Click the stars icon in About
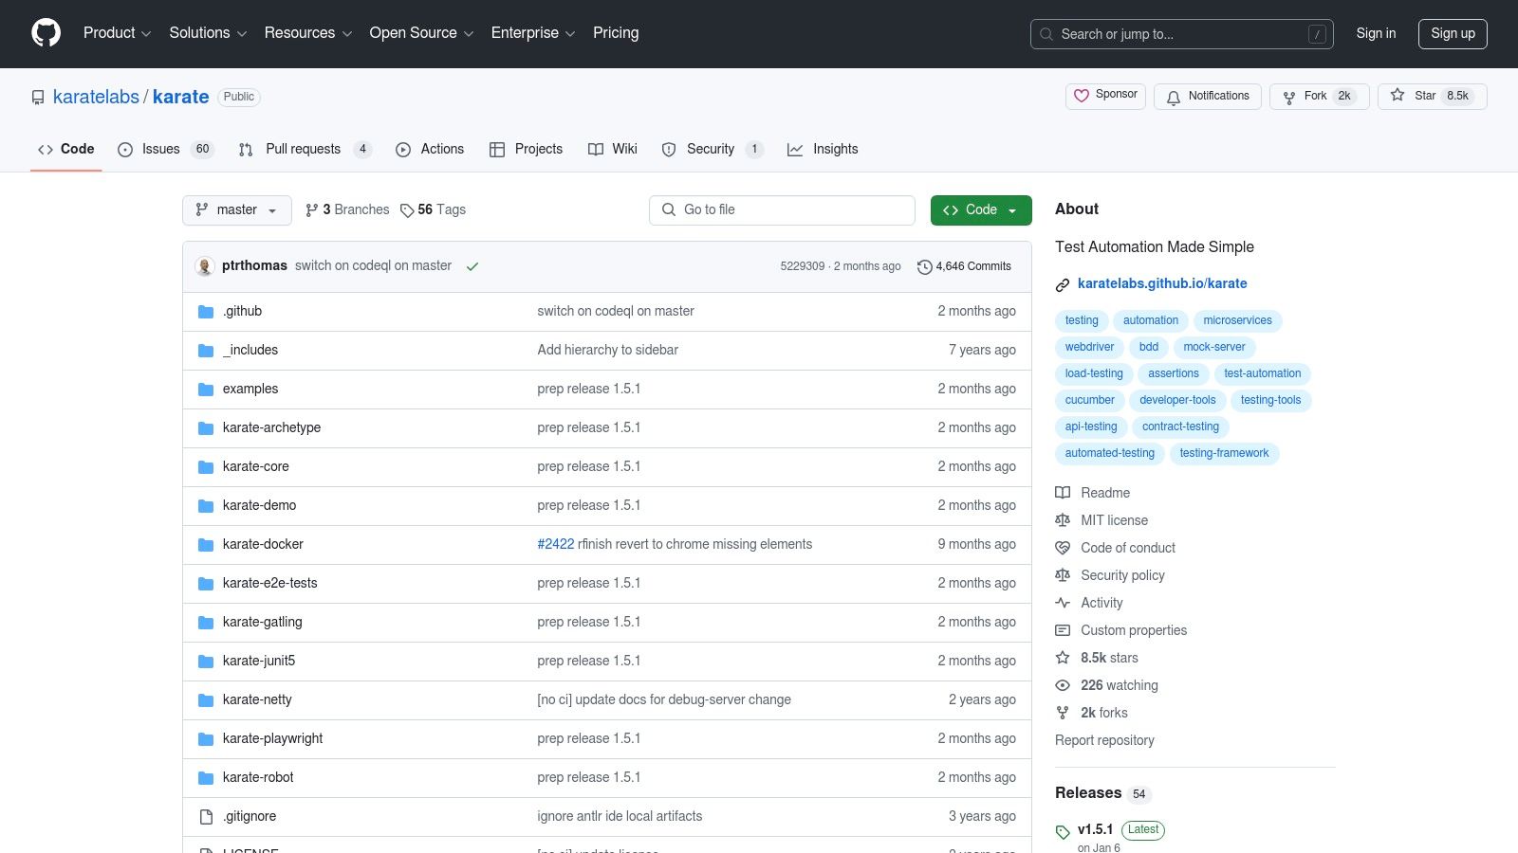1518x853 pixels. (x=1063, y=658)
